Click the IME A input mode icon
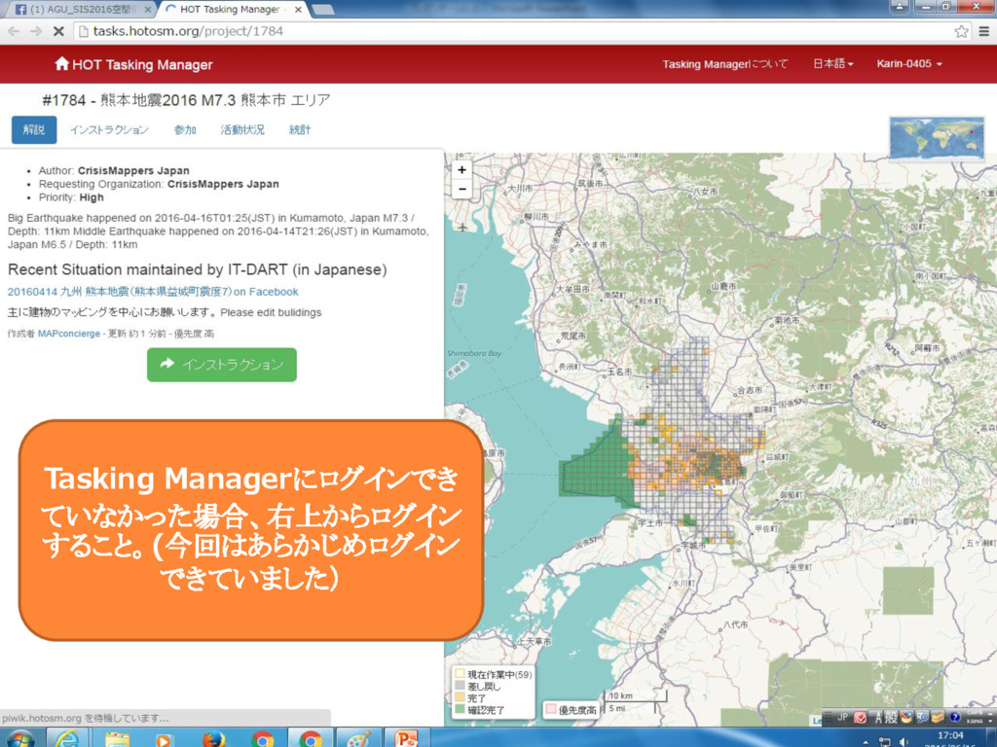 [880, 717]
